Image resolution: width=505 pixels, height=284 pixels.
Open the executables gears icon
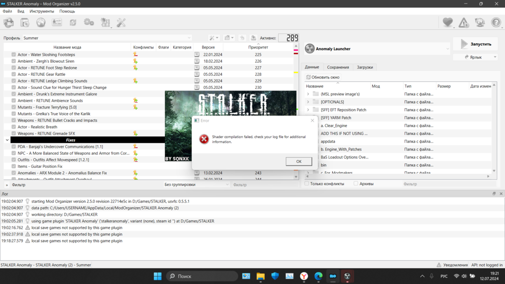click(x=89, y=22)
